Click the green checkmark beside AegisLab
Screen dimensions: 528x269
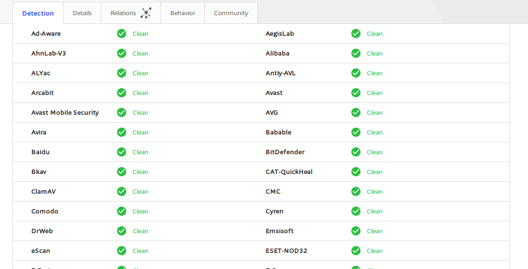356,34
